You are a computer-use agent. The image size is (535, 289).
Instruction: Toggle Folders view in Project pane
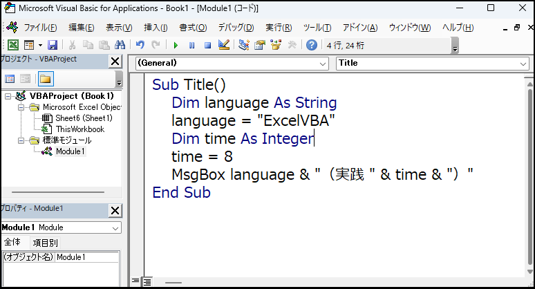pyautogui.click(x=46, y=79)
